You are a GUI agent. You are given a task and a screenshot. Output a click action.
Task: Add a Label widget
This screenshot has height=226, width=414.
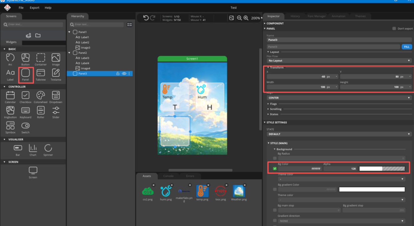10,75
